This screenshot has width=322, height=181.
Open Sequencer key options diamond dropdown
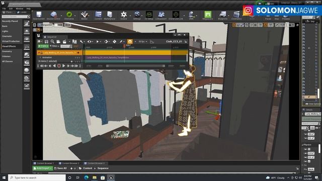[107, 42]
